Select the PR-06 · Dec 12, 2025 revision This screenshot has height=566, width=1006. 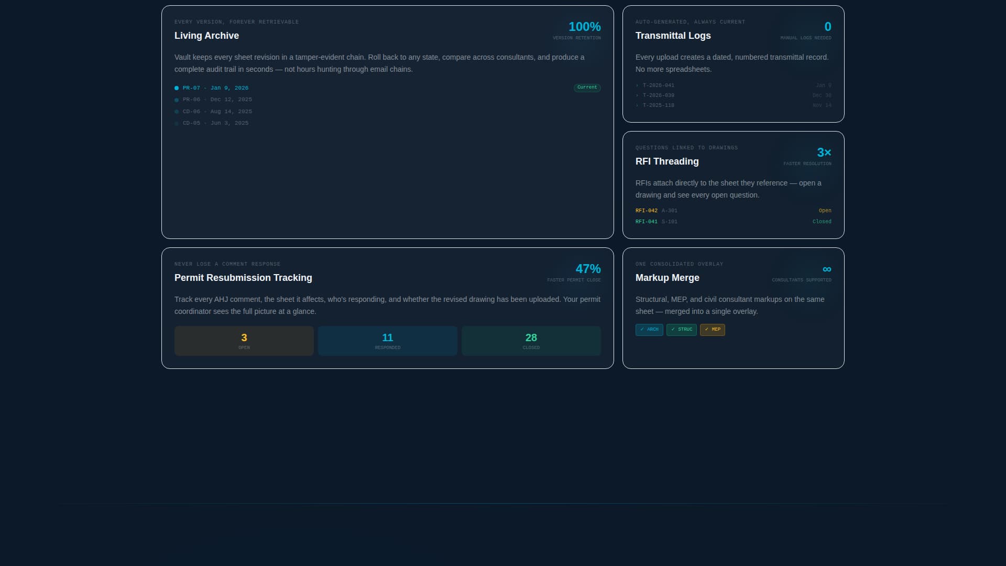point(217,100)
